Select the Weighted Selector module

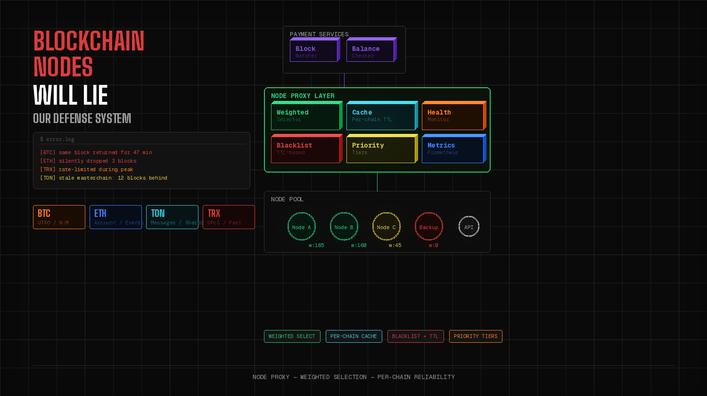(x=307, y=115)
